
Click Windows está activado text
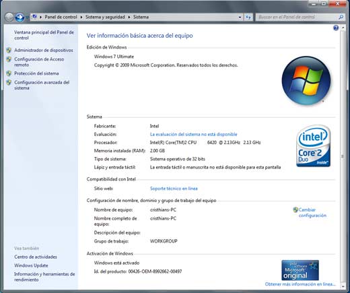[116, 263]
